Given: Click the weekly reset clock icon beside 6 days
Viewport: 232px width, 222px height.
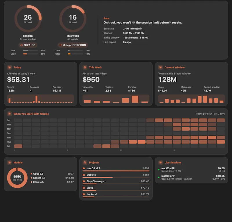Looking at the screenshot, I should coord(61,45).
